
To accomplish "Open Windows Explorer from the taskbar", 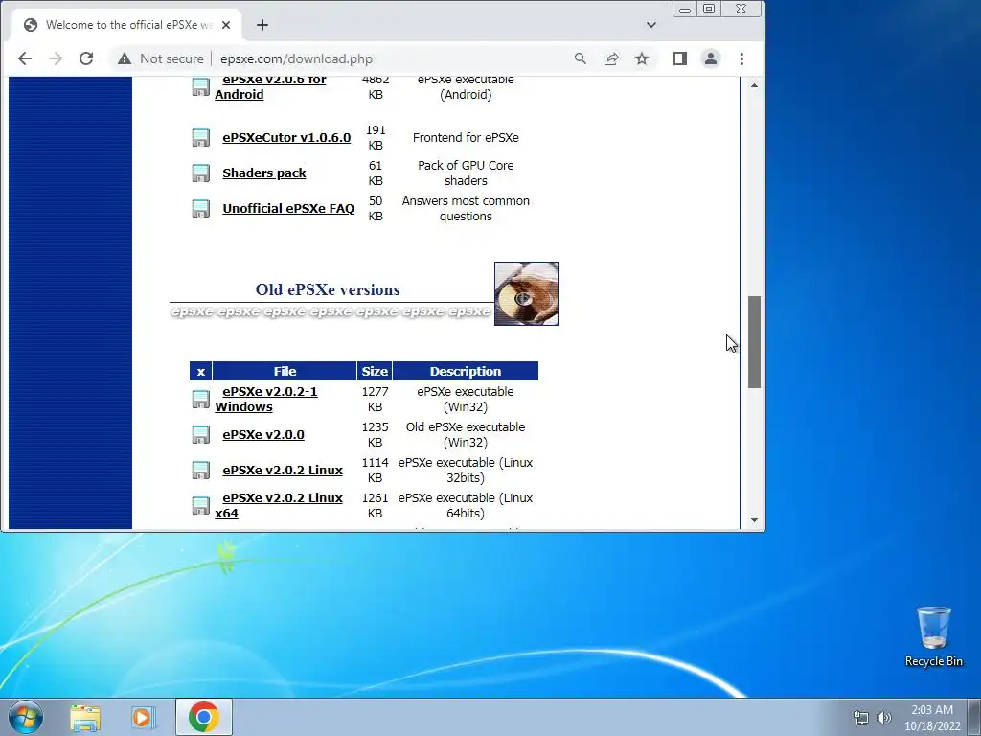I will pyautogui.click(x=85, y=717).
